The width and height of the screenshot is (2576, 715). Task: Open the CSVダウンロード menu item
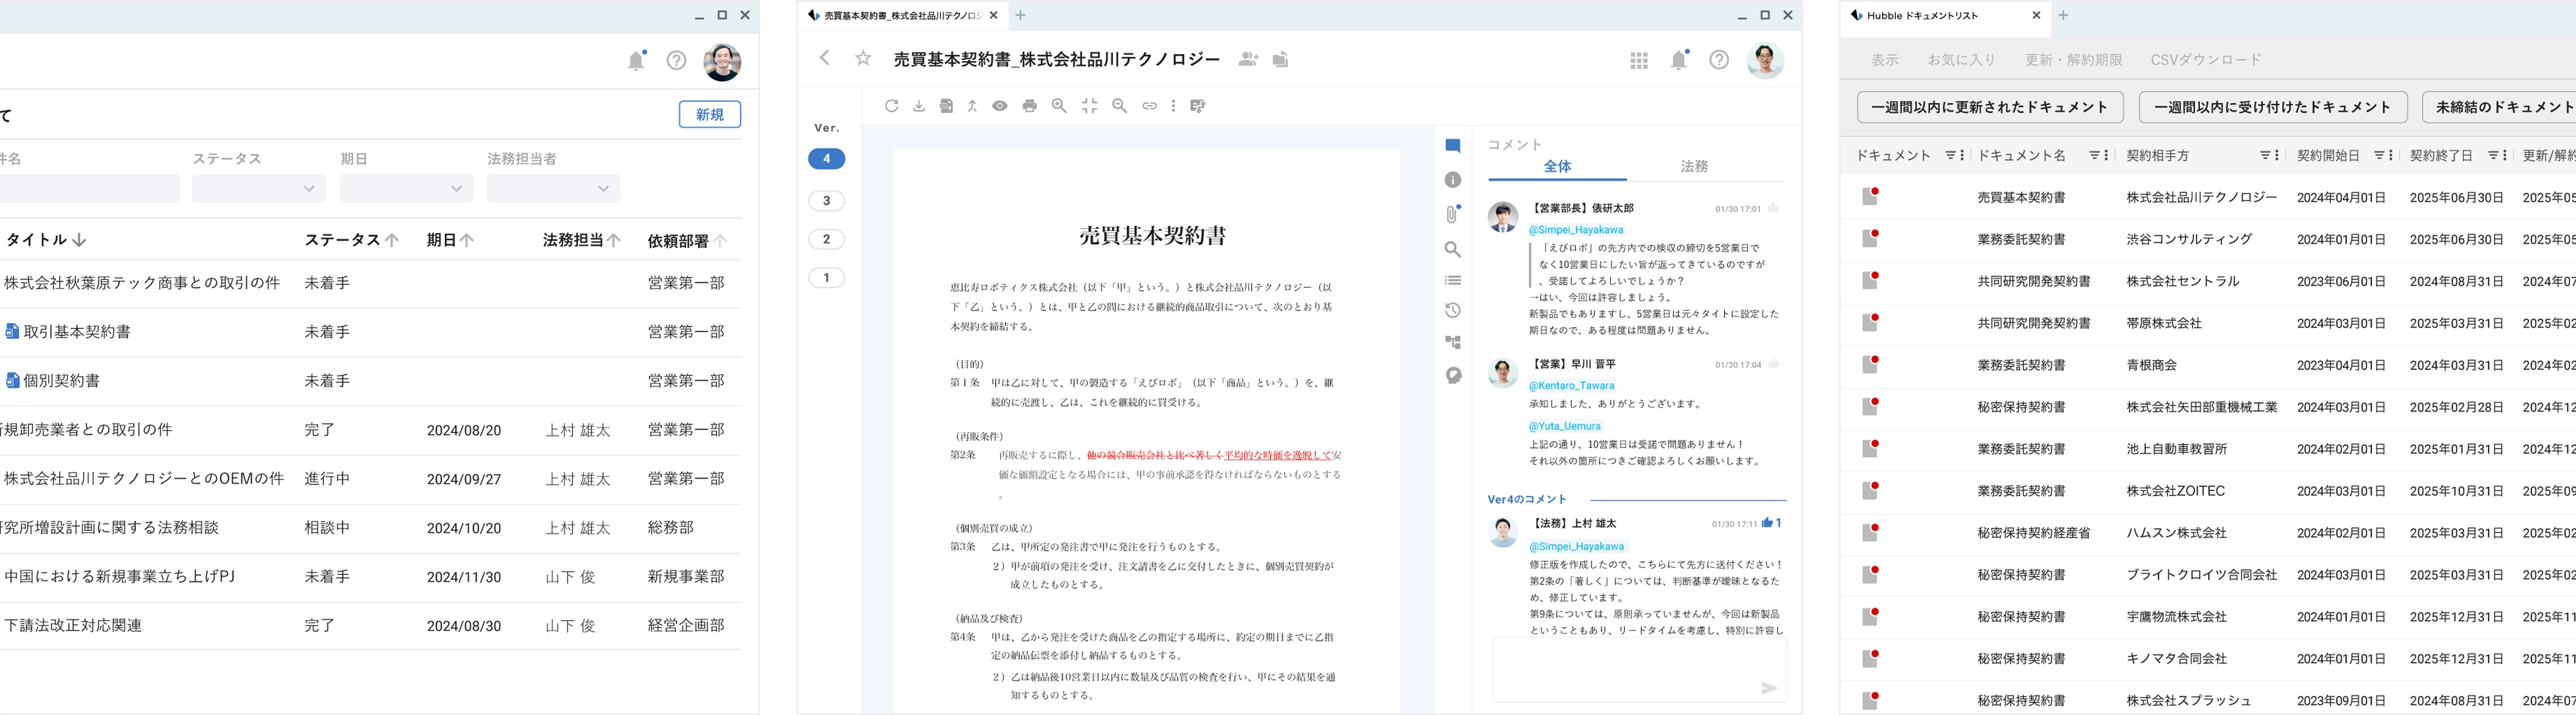click(x=2205, y=60)
